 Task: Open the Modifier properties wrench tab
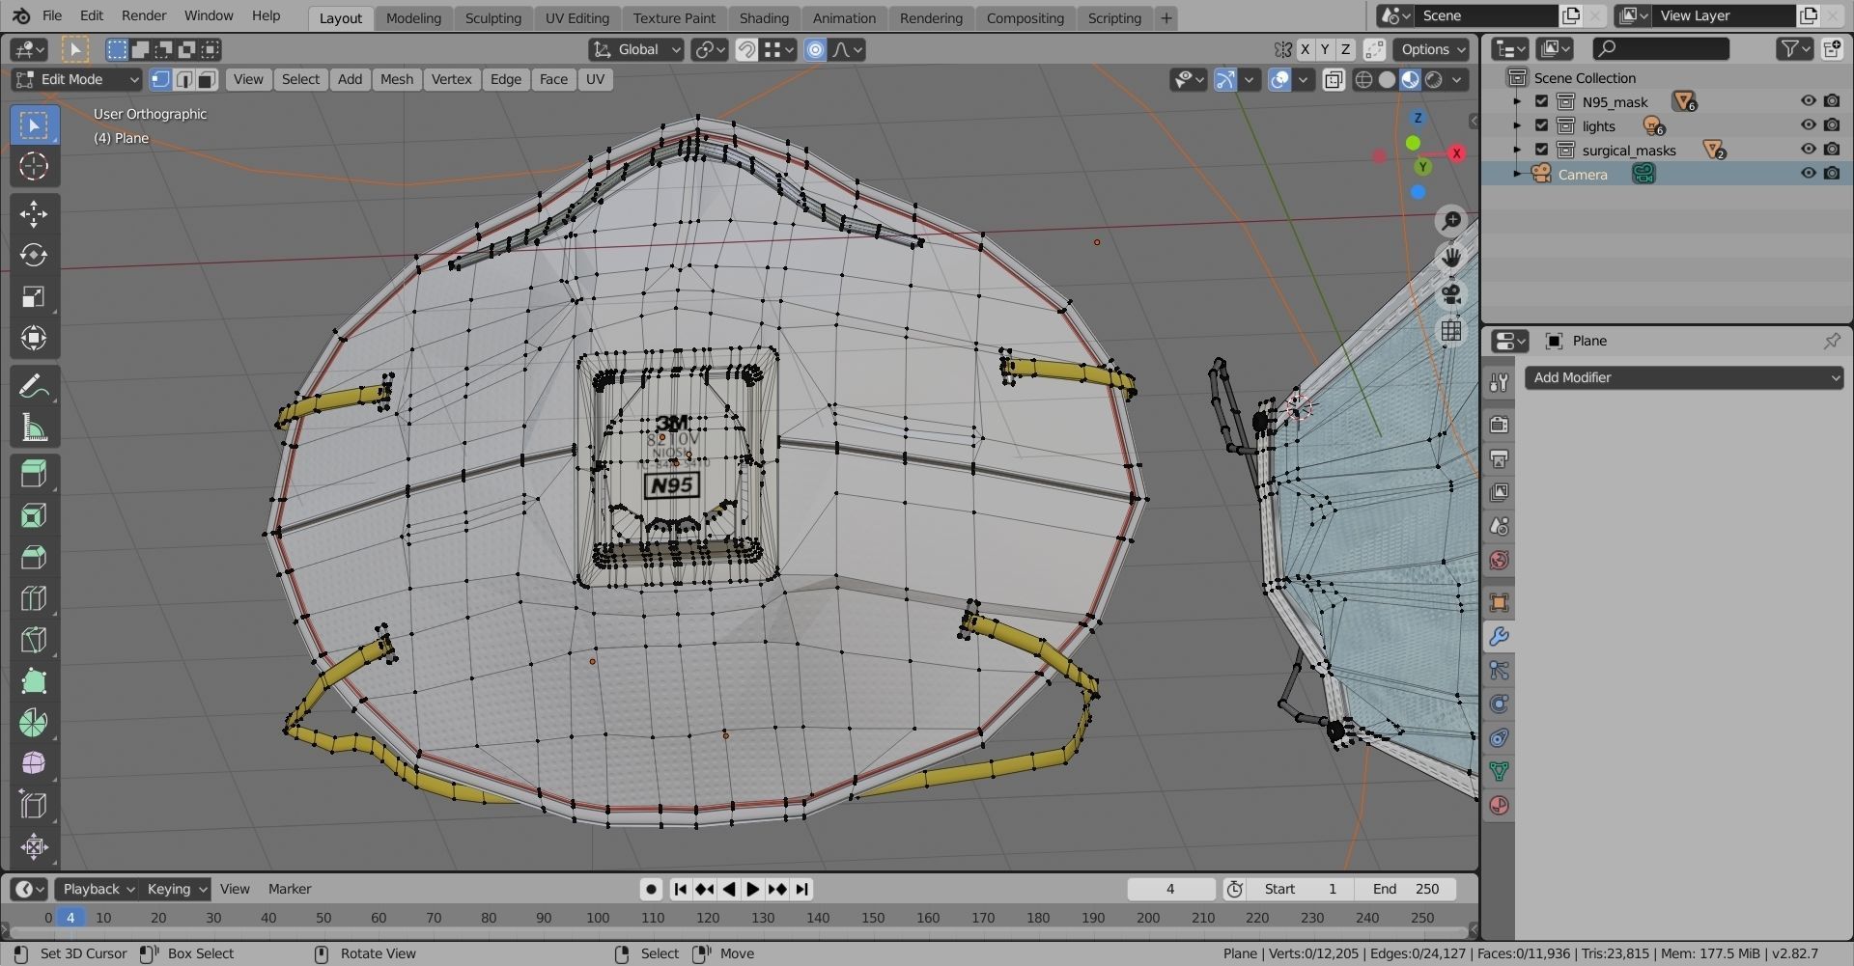[1499, 637]
